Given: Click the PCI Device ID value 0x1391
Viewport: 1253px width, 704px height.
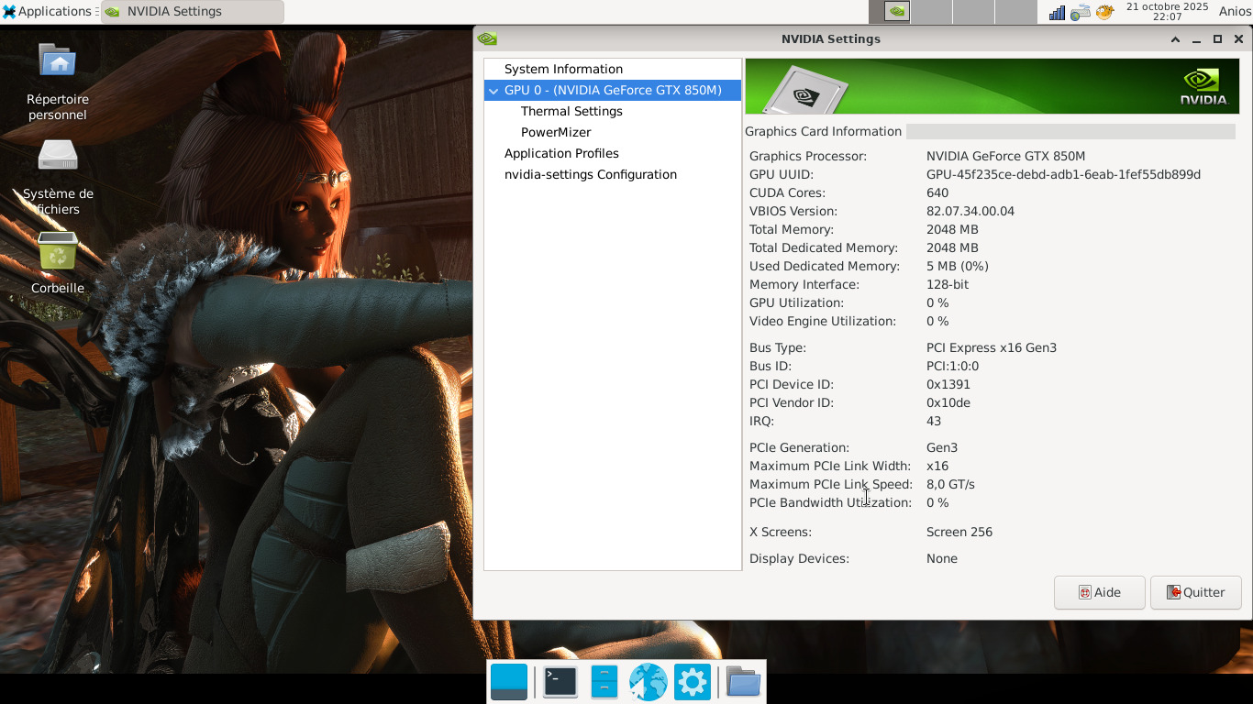Looking at the screenshot, I should pyautogui.click(x=948, y=384).
